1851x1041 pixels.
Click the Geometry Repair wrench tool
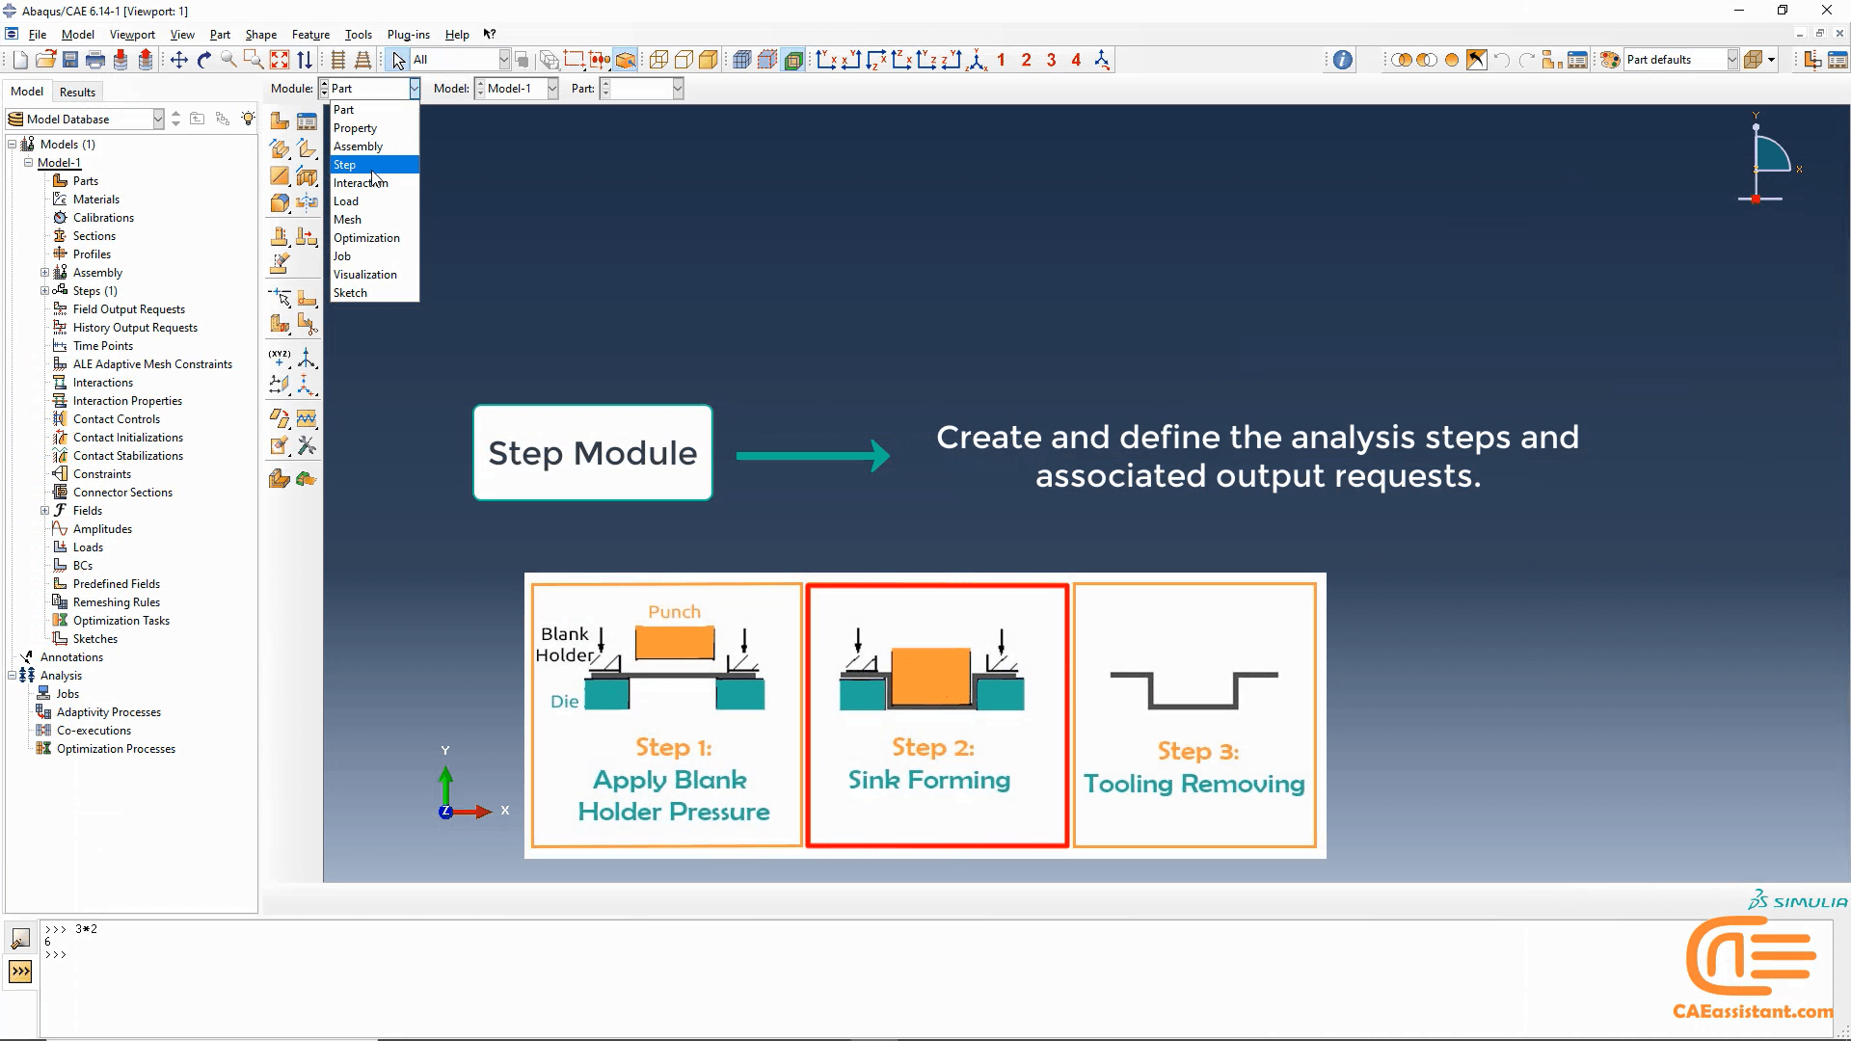308,445
